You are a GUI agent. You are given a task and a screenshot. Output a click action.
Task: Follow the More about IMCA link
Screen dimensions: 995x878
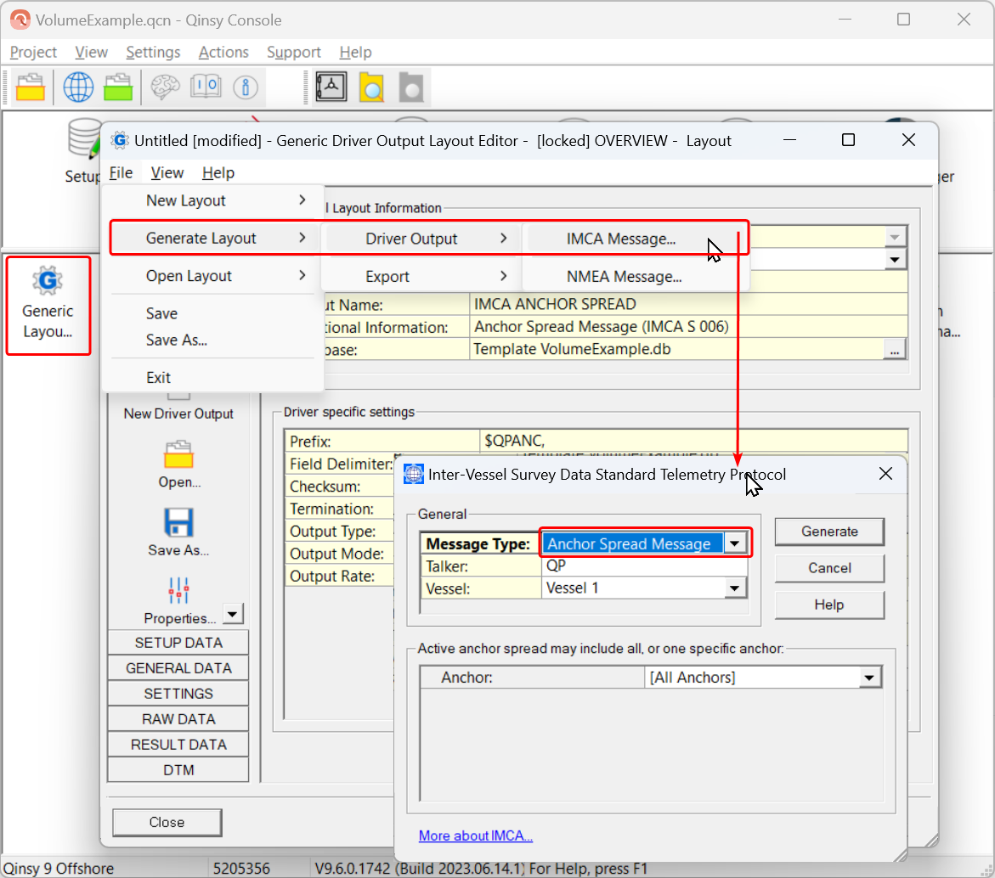pos(476,836)
